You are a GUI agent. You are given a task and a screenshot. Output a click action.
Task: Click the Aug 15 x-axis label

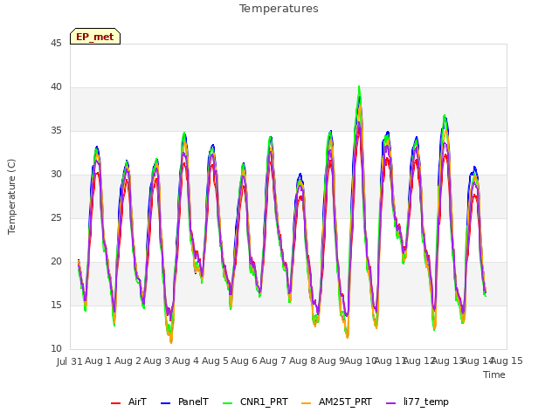point(507,361)
